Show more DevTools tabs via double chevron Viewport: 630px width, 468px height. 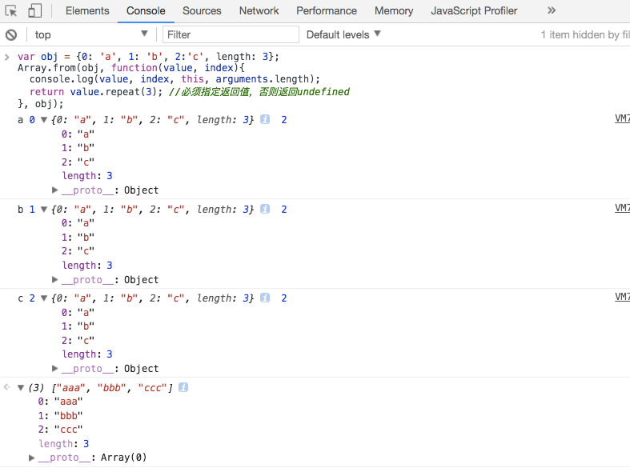(552, 10)
